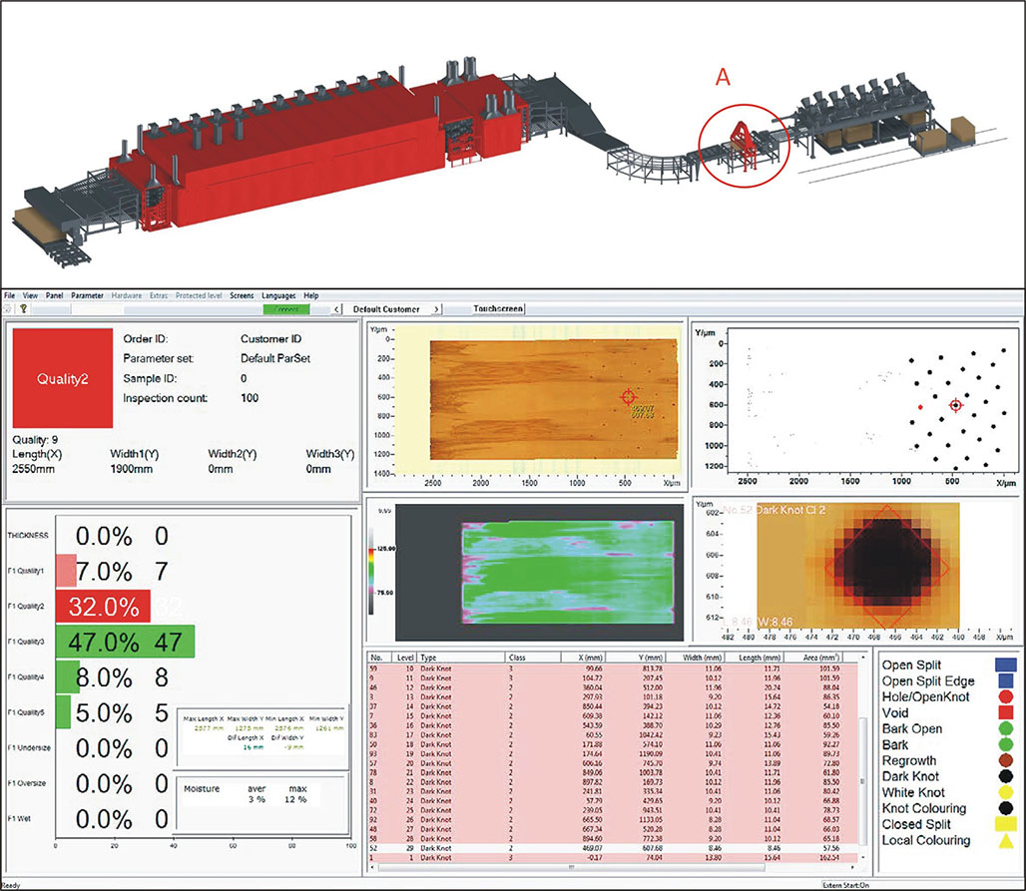
Task: Click the Regrowth brown circle symbol
Action: (1006, 760)
